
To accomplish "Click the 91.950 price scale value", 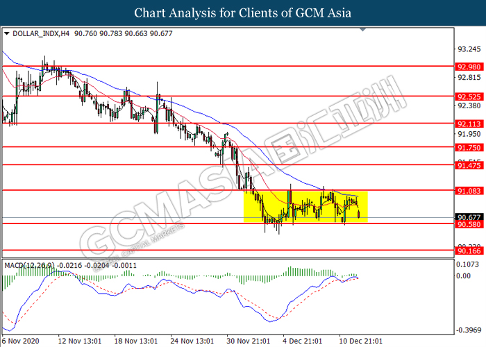I will point(469,134).
